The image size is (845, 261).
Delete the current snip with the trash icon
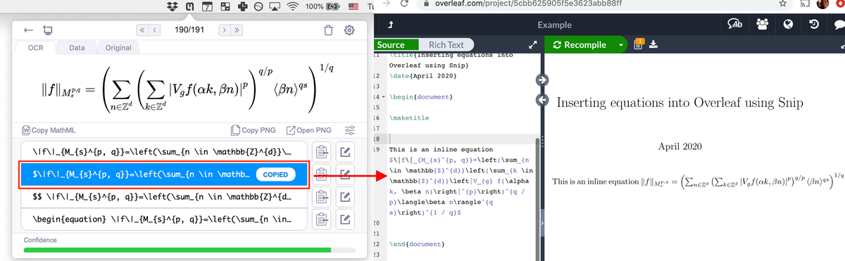click(x=329, y=31)
